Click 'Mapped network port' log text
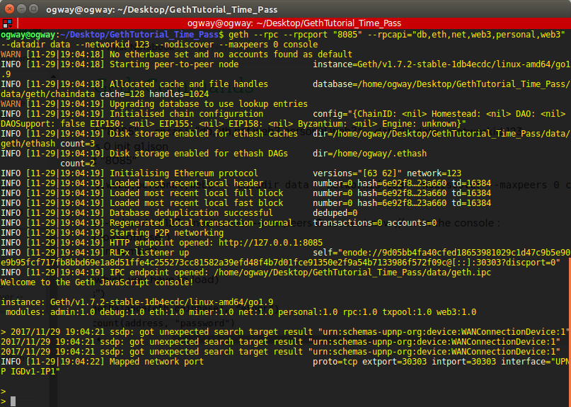Viewport: 571px width, 407px height. point(156,362)
